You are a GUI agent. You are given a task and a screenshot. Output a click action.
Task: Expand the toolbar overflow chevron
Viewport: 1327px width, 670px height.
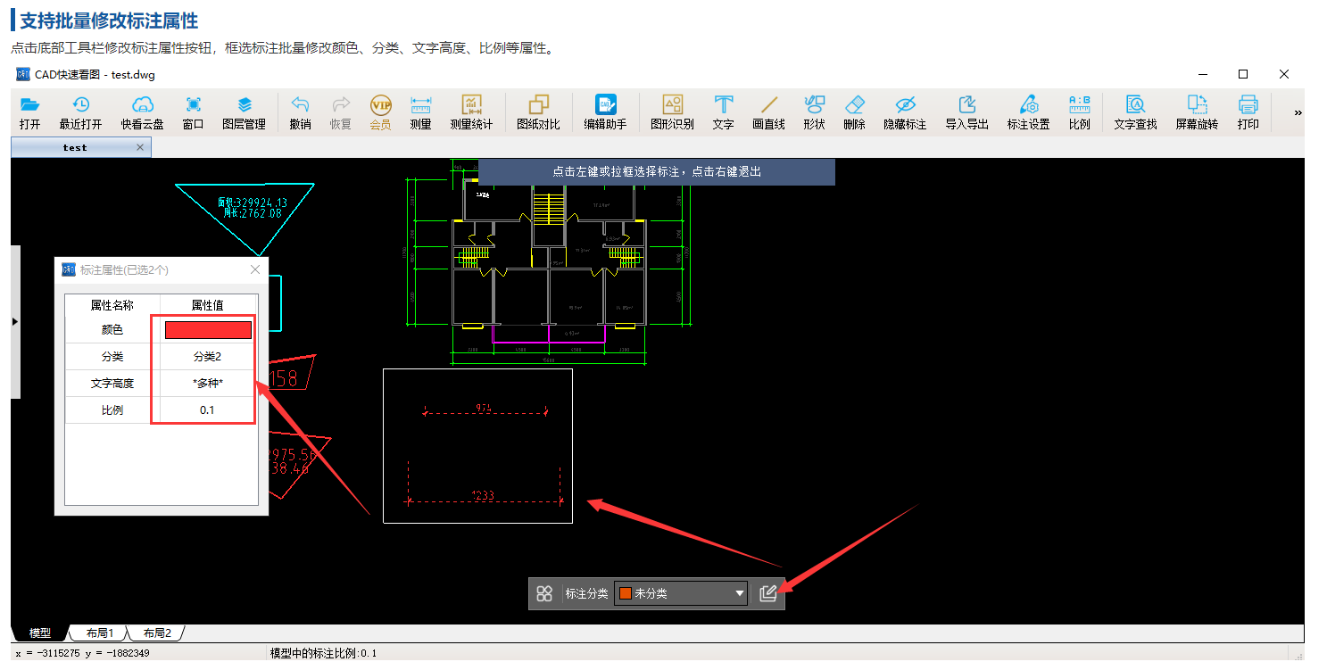coord(1298,112)
